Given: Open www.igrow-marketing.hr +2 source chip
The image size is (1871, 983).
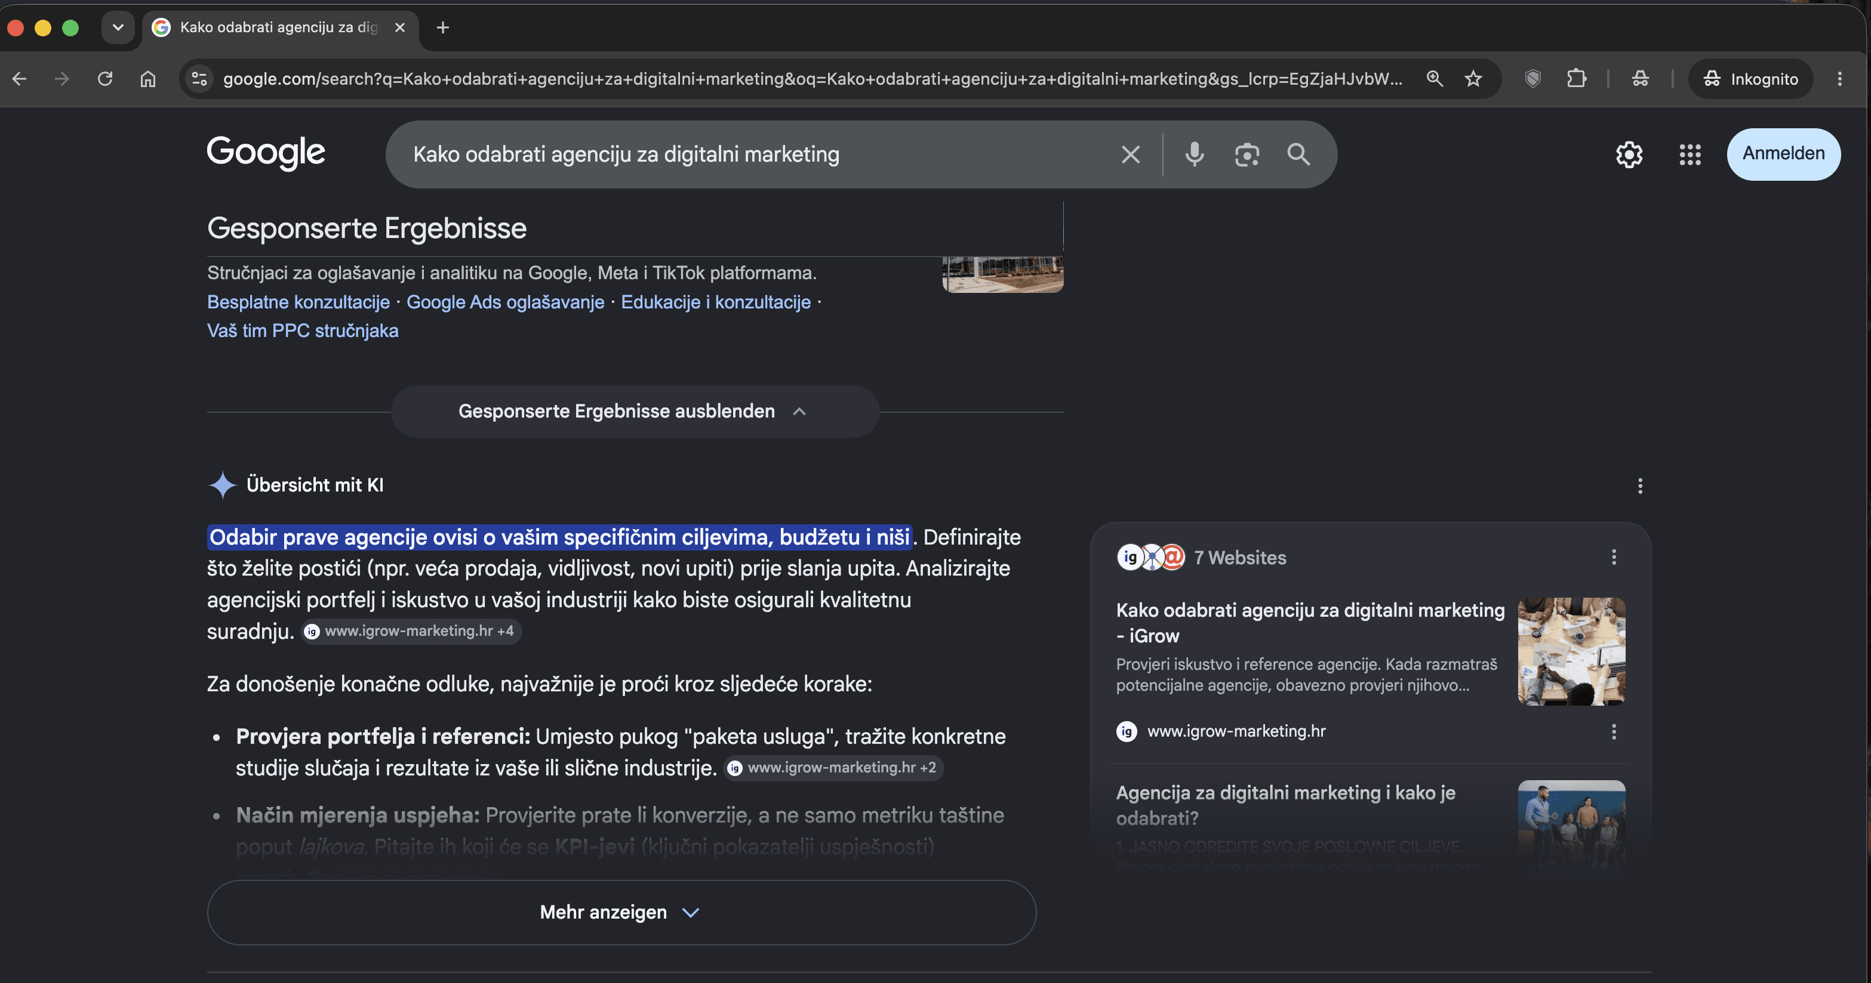Looking at the screenshot, I should pyautogui.click(x=834, y=768).
